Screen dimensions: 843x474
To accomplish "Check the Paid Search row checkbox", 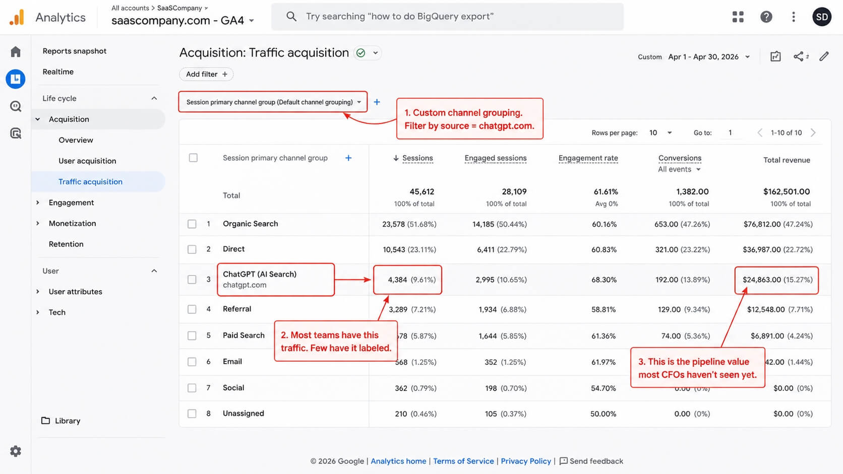I will pos(192,336).
